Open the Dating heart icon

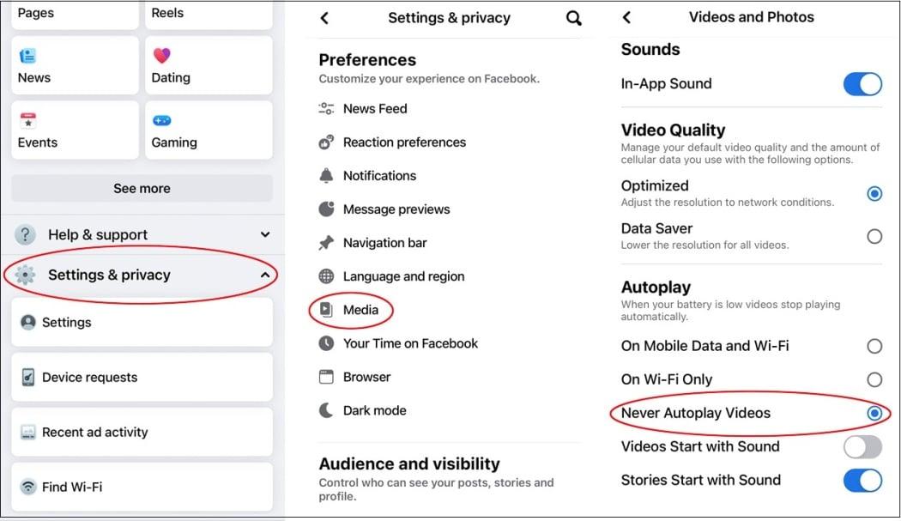coord(162,55)
